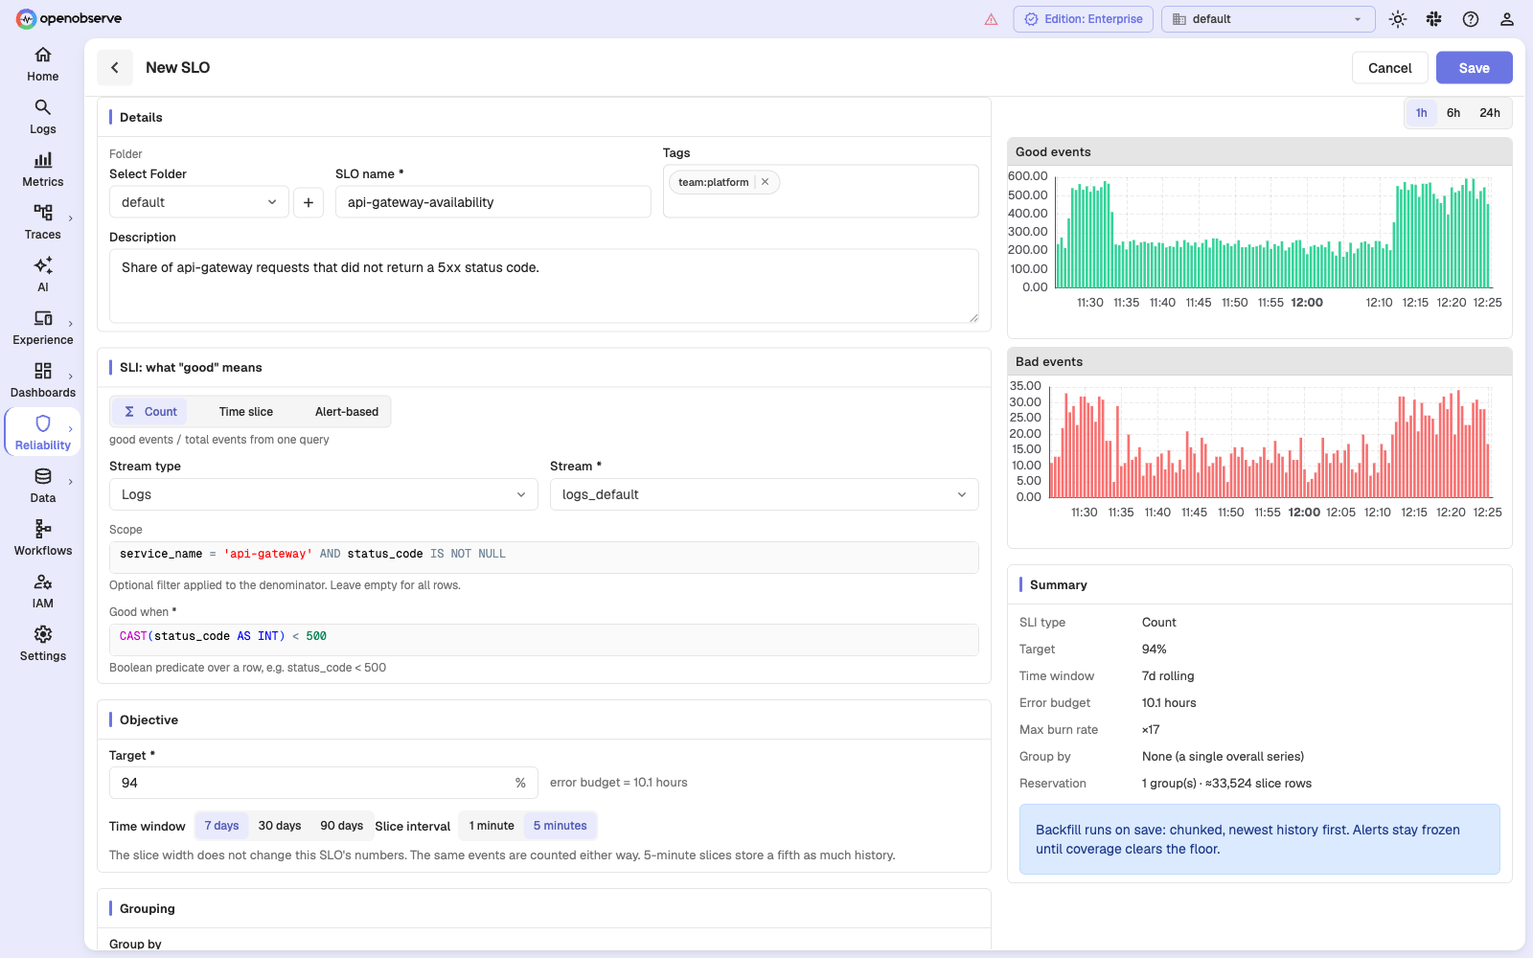1533x958 pixels.
Task: Edit the Scope query editor
Action: [x=544, y=557]
